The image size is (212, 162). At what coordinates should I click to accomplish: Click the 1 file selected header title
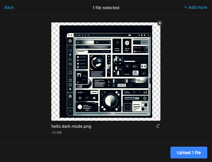106,8
